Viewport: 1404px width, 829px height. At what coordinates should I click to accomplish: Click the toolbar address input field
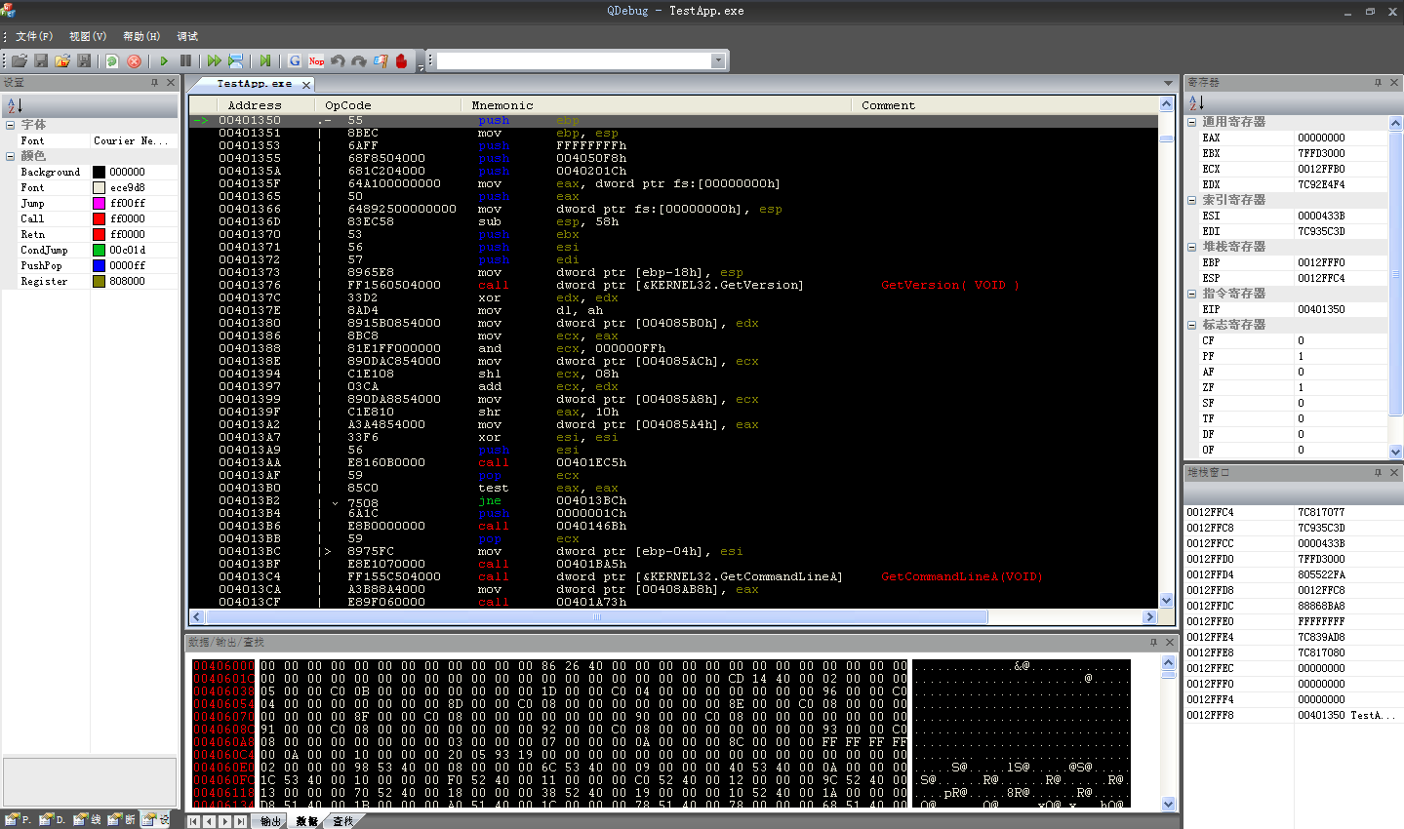(574, 60)
